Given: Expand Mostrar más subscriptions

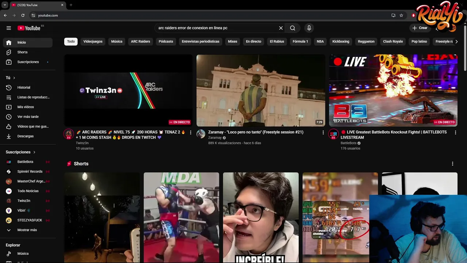Looking at the screenshot, I should (28, 230).
